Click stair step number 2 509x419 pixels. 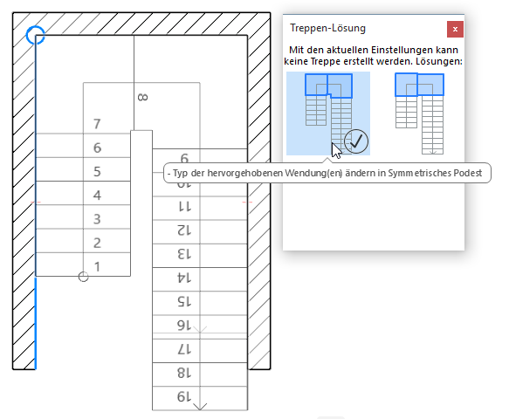click(97, 243)
